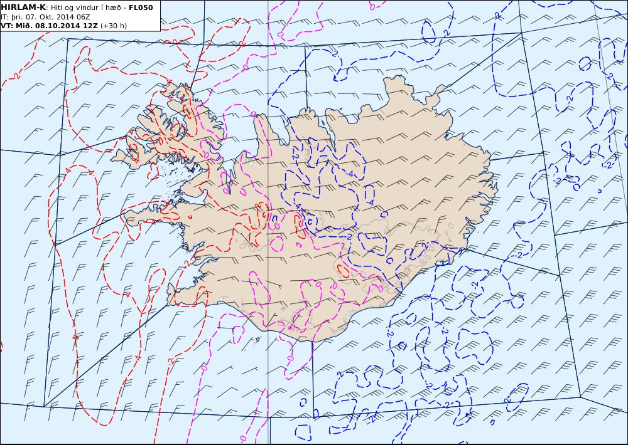Click the '(+30 h)' forecast offset text
The image size is (628, 445).
coord(113,26)
